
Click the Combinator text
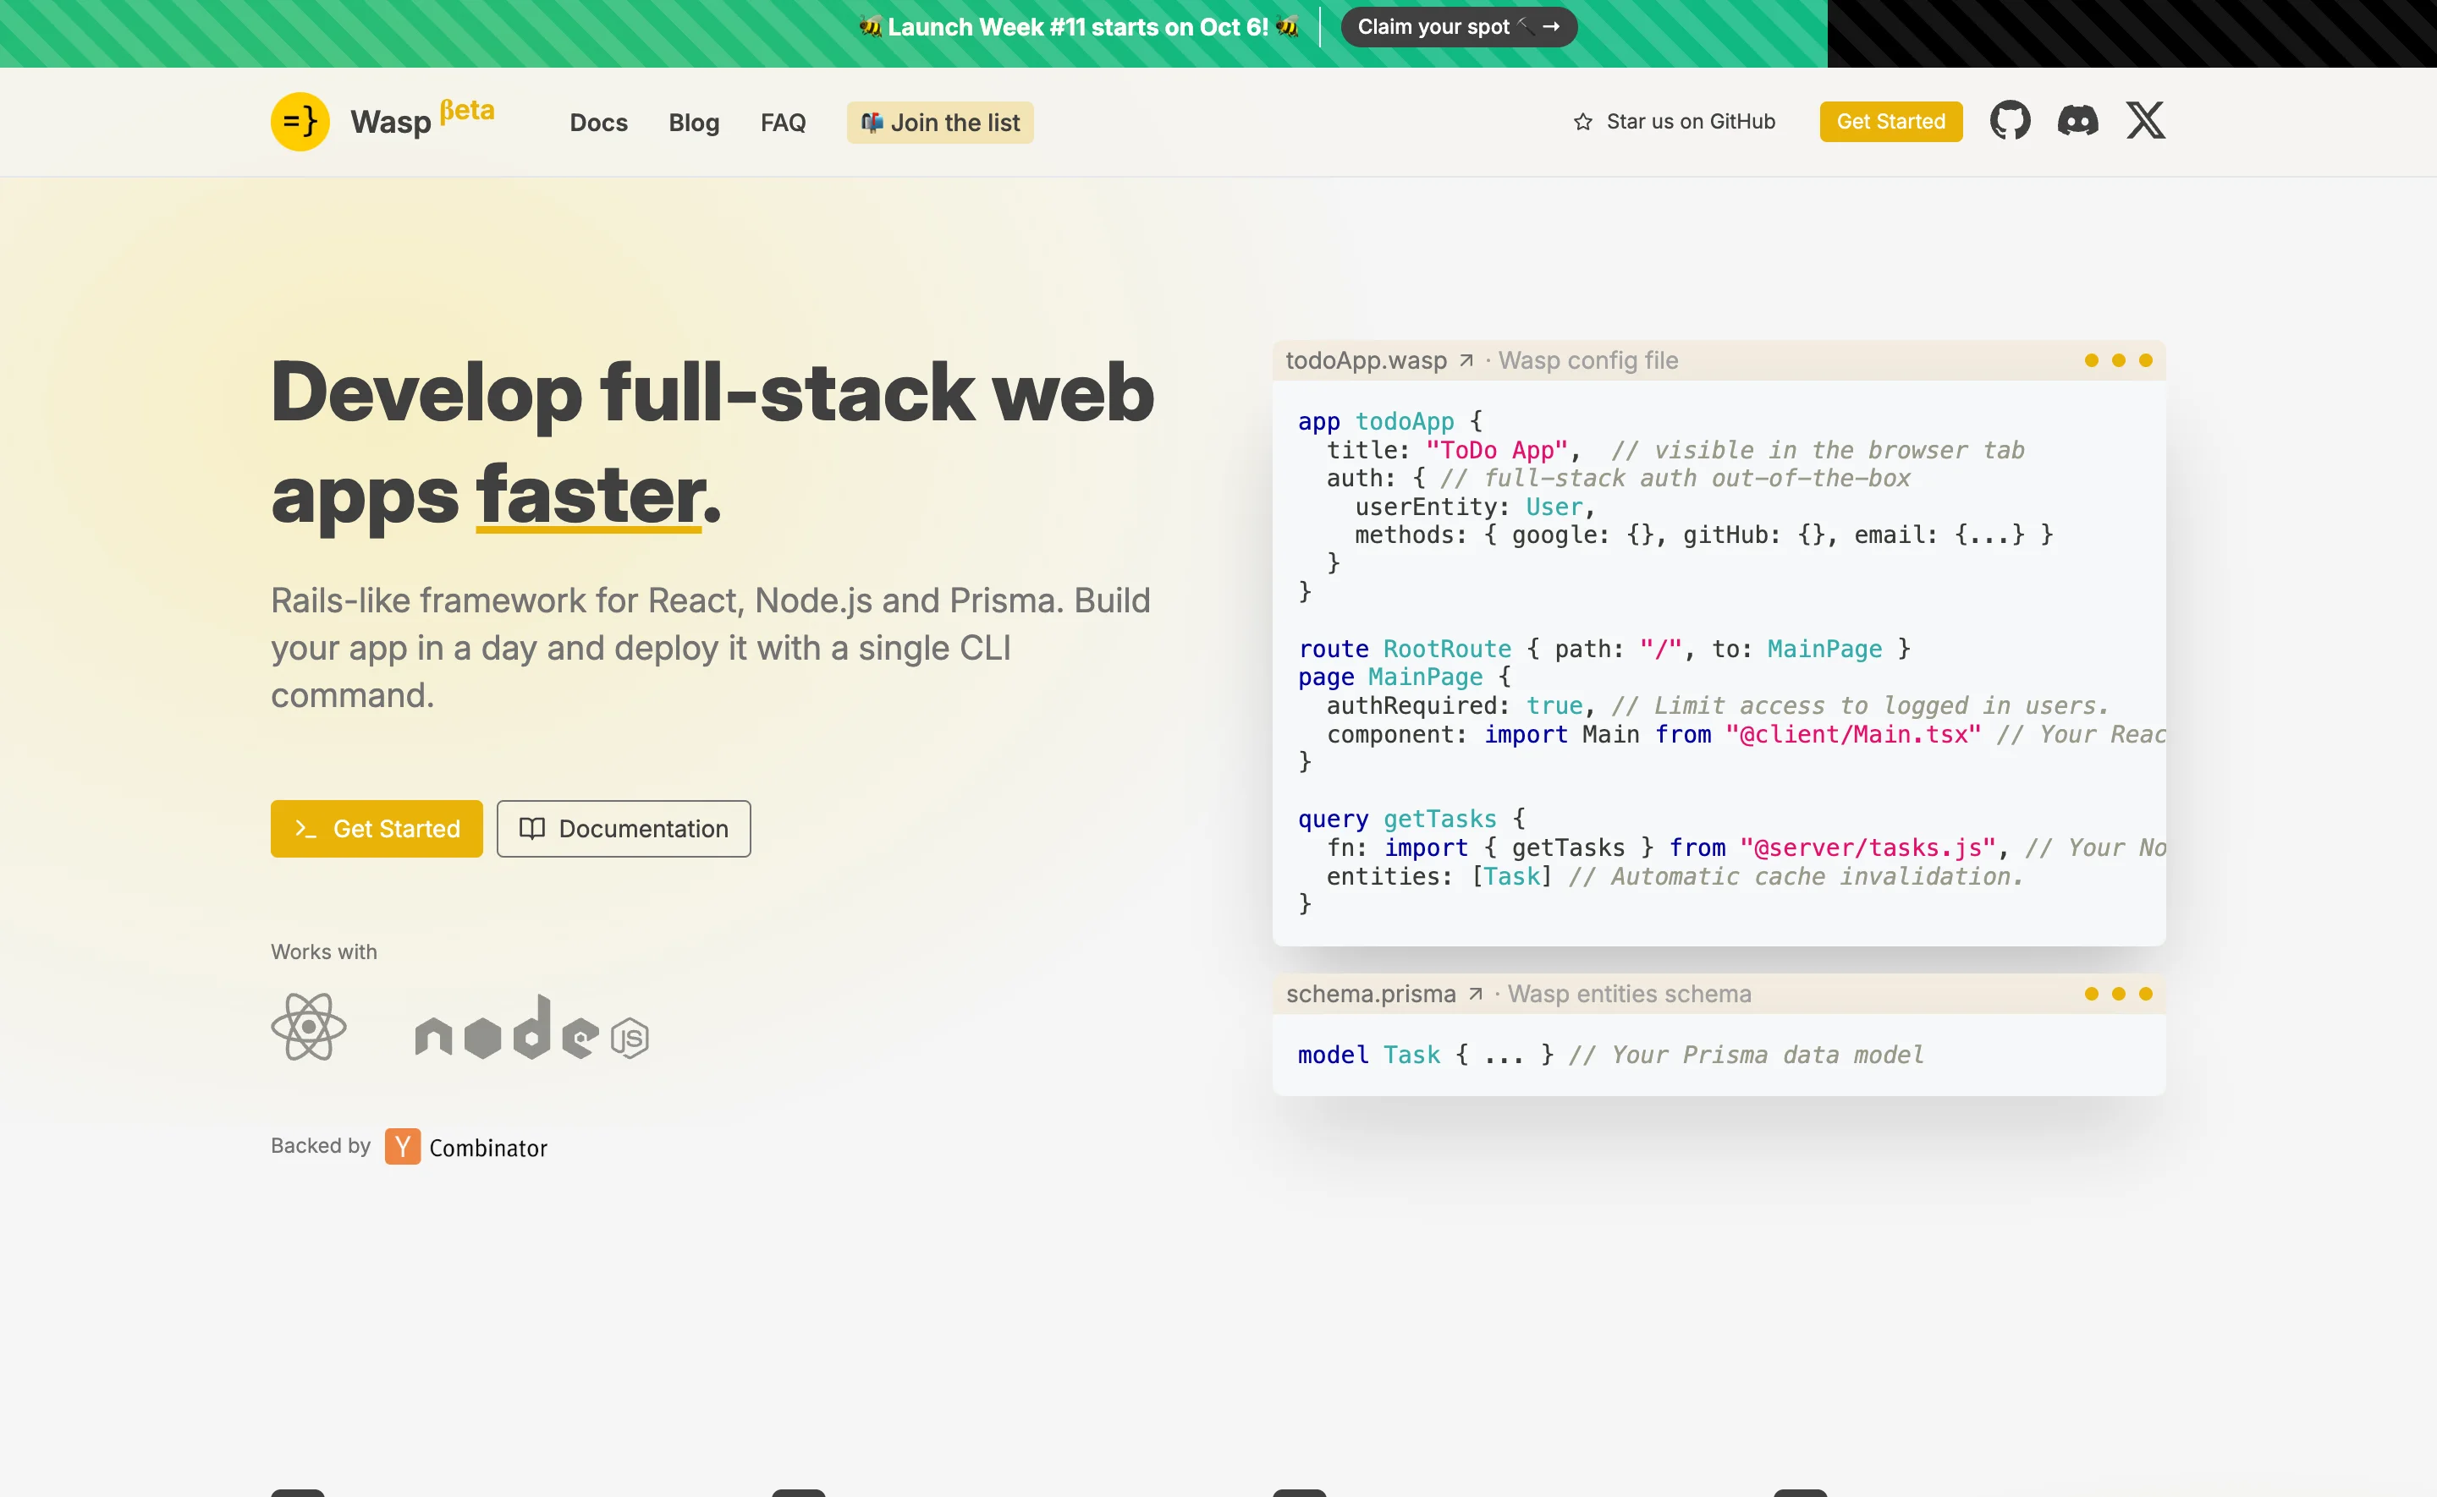point(487,1148)
